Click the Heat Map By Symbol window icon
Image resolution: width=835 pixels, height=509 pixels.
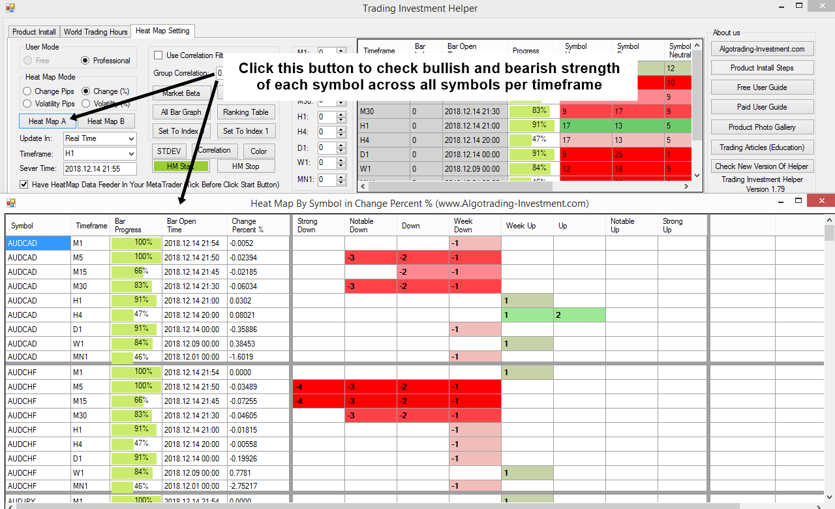pyautogui.click(x=10, y=203)
